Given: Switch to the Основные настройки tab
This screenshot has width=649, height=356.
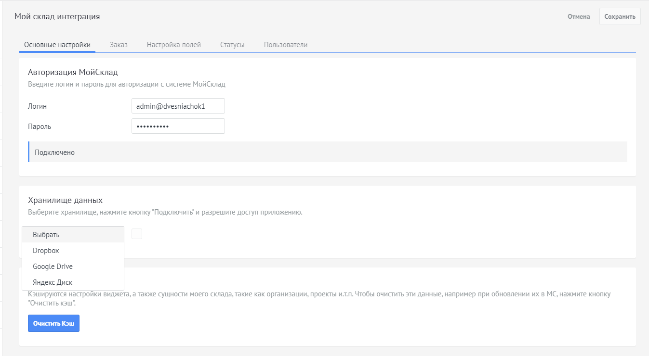Looking at the screenshot, I should coord(57,45).
